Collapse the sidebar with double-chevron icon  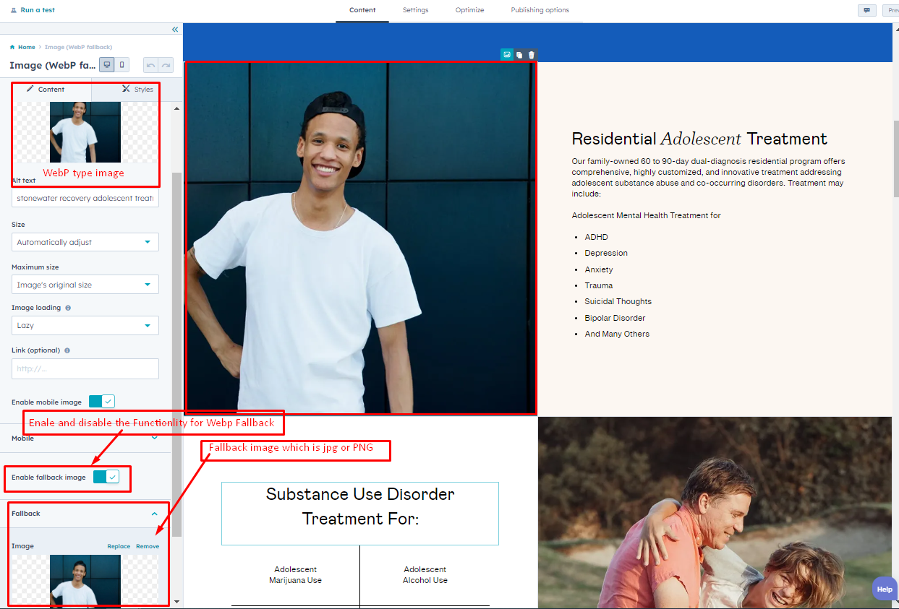[x=174, y=30]
